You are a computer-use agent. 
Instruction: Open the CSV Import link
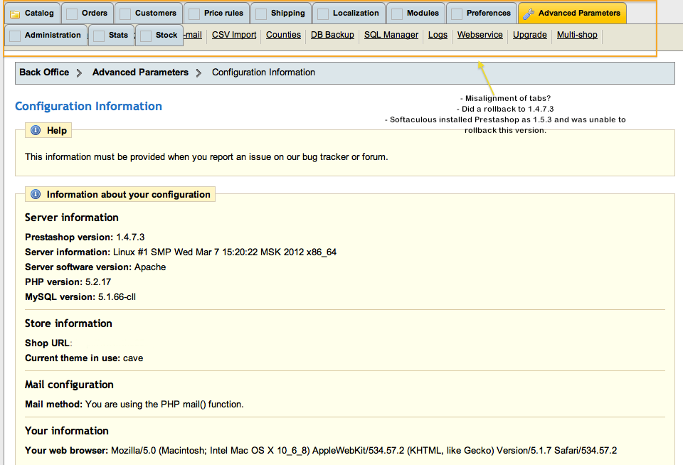234,35
